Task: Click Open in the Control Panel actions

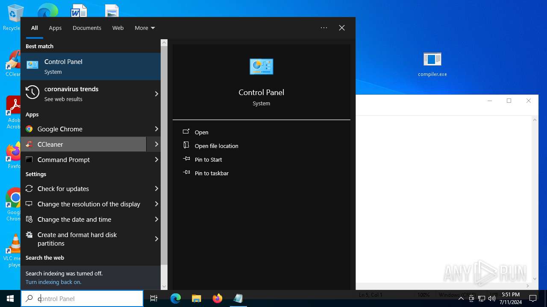Action: point(202,132)
